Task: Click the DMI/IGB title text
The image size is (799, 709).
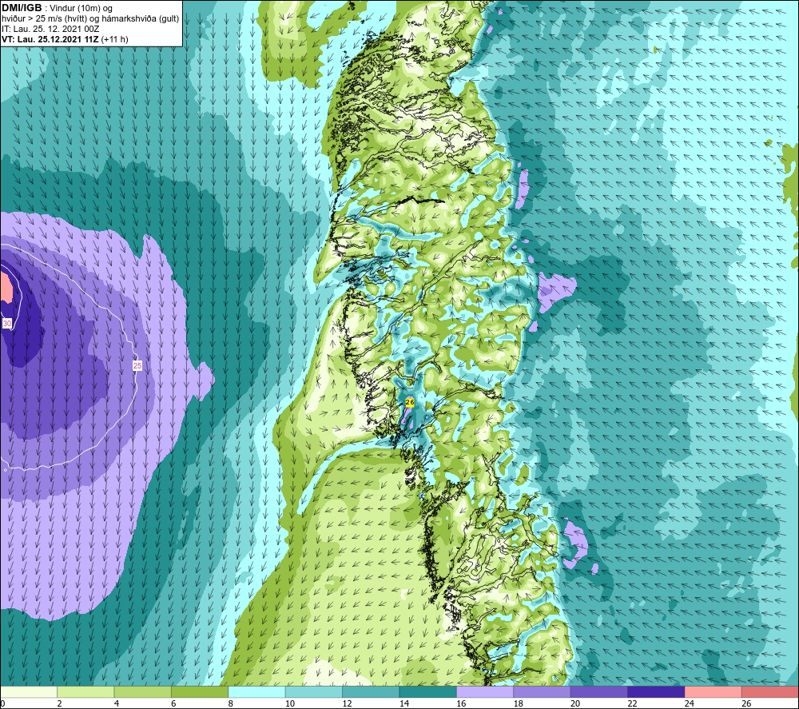Action: coord(22,8)
